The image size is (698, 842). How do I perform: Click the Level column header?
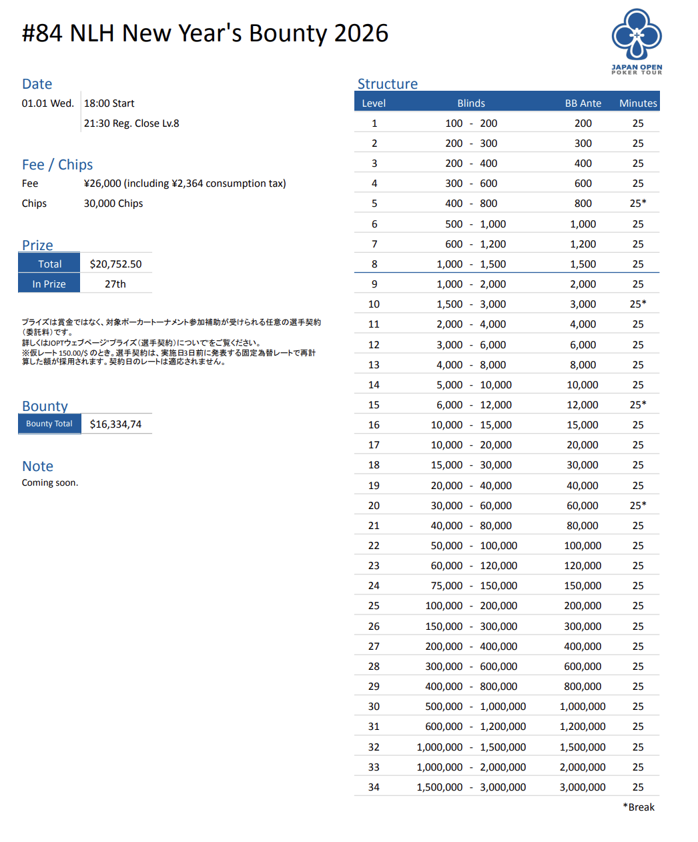point(374,103)
